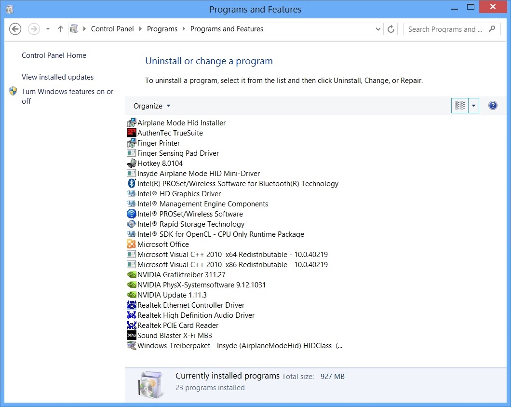The height and width of the screenshot is (407, 511).
Task: Select Intel Rapid Storage Technology entry
Action: [x=191, y=224]
